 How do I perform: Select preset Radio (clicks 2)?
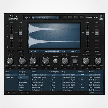pyautogui.click(x=66, y=90)
